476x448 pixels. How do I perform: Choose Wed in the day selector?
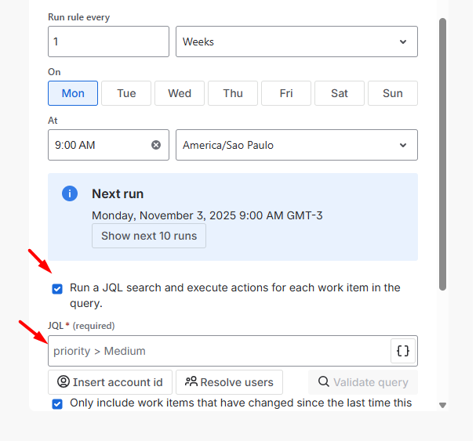[x=180, y=93]
